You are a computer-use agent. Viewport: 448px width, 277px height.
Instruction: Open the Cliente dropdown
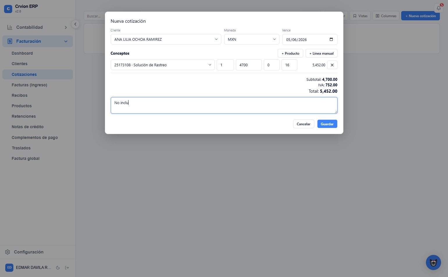[166, 39]
